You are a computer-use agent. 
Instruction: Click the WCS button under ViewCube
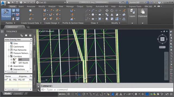pyautogui.click(x=162, y=47)
